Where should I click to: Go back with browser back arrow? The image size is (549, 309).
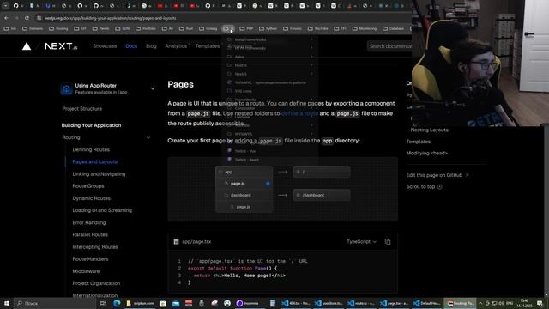(7, 18)
